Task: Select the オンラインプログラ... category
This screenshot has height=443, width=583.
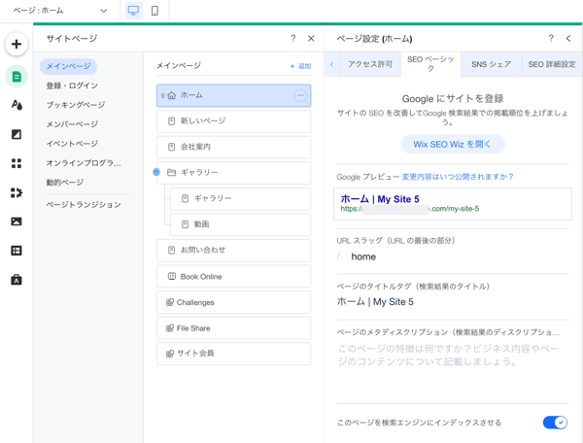Action: 84,163
